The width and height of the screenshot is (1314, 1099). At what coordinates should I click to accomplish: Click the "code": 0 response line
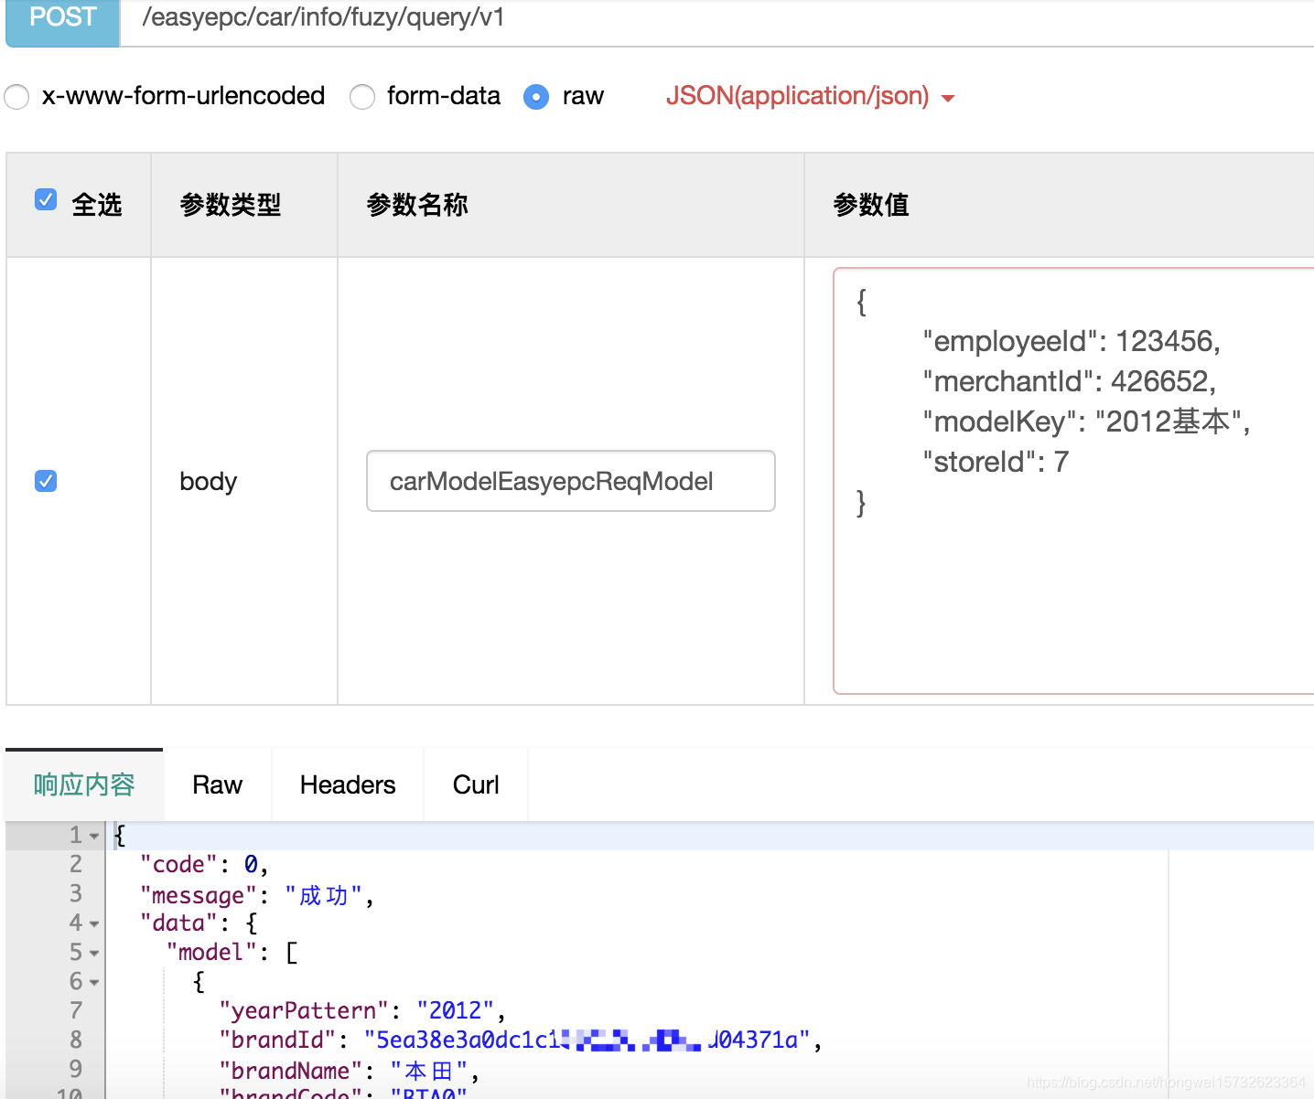[204, 865]
